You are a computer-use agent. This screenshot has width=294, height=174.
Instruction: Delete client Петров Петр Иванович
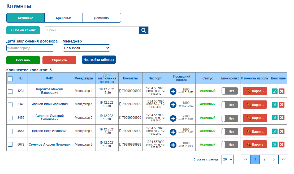coord(282,131)
